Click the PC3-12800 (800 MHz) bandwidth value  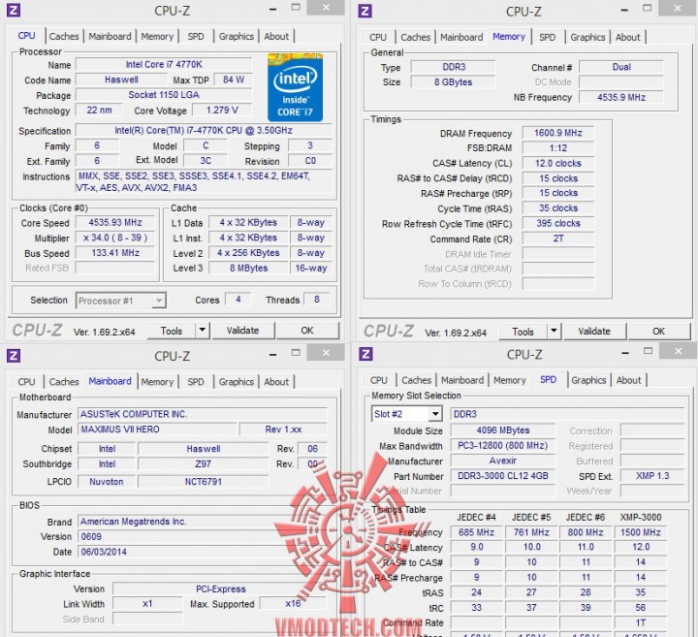click(502, 446)
